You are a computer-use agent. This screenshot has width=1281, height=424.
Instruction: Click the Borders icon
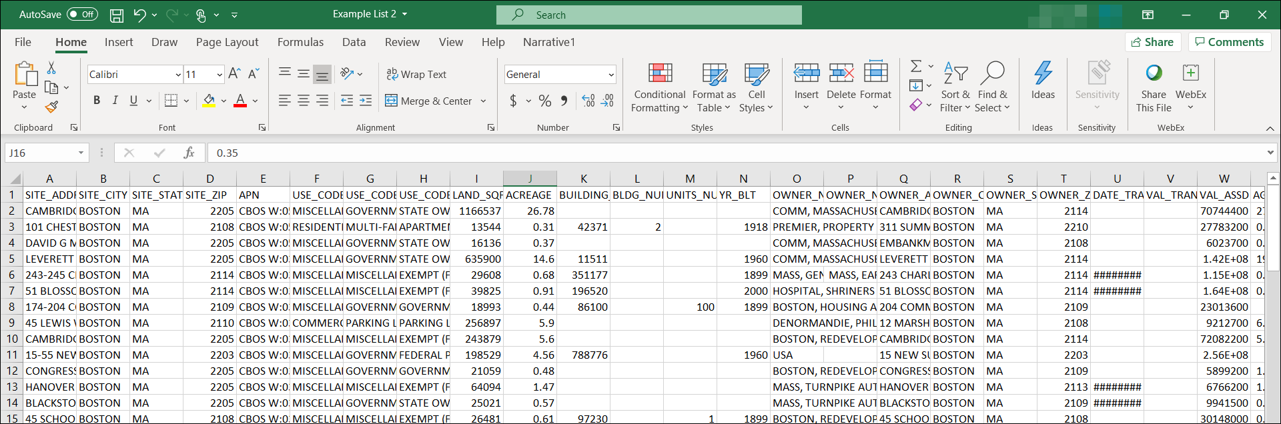click(x=171, y=100)
